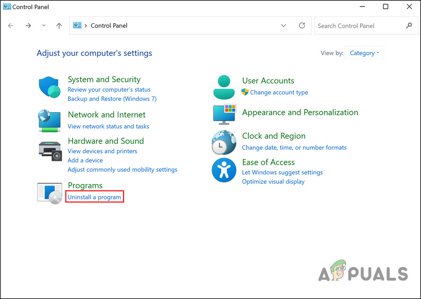Open Backup and Restore (Windows 7)
The height and width of the screenshot is (299, 421).
pyautogui.click(x=112, y=99)
